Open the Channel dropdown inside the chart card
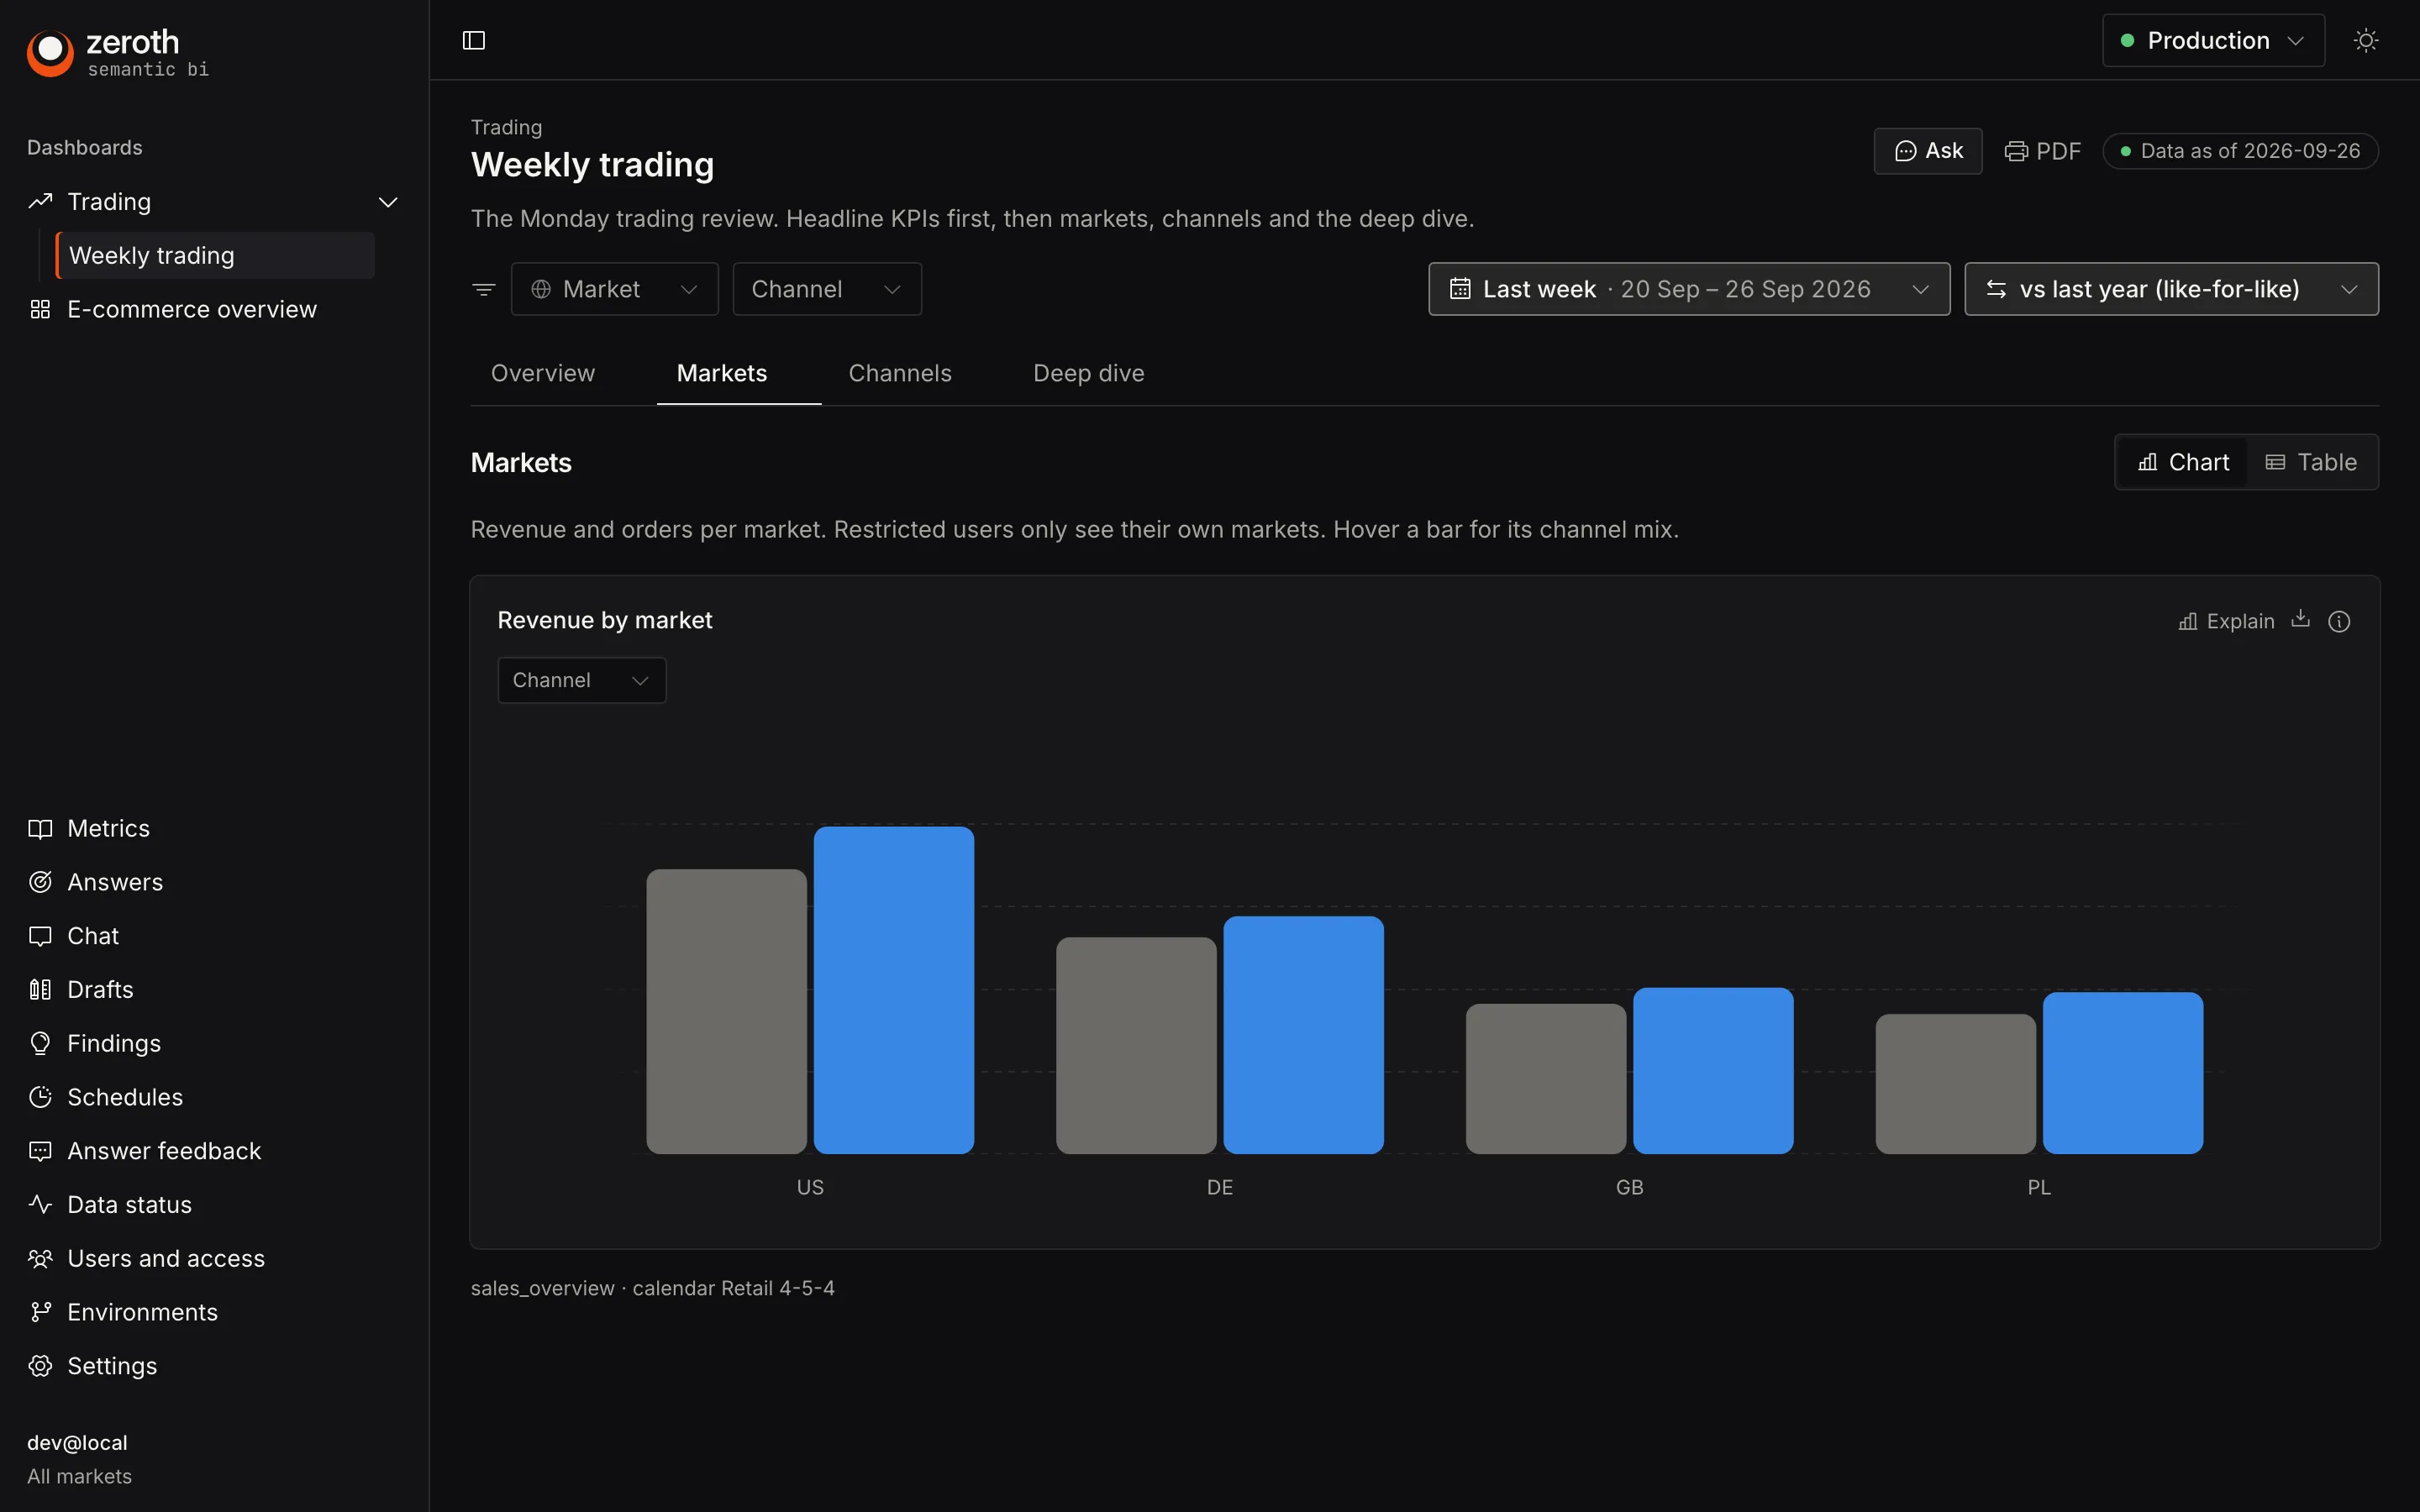2420x1512 pixels. click(x=582, y=680)
